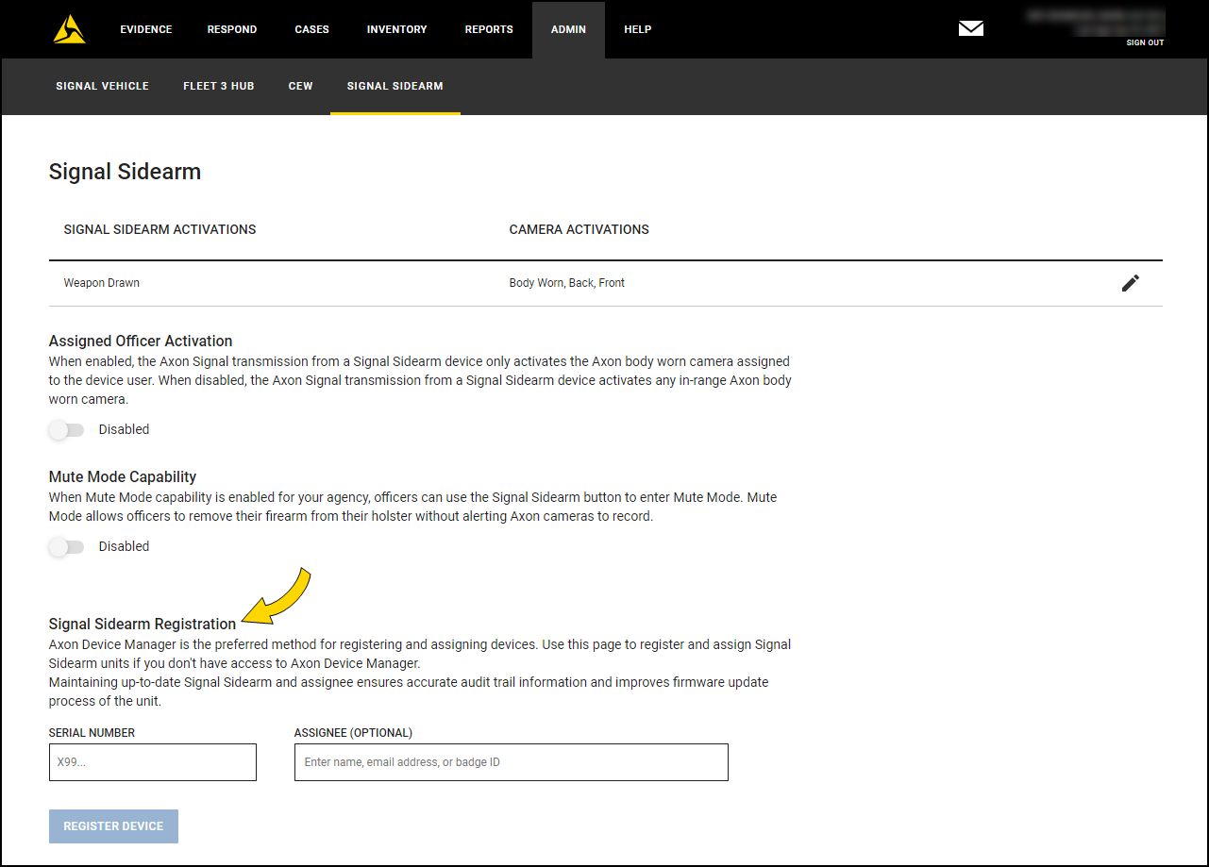This screenshot has height=867, width=1209.
Task: Select the Signal Sidearm tab
Action: pos(395,86)
